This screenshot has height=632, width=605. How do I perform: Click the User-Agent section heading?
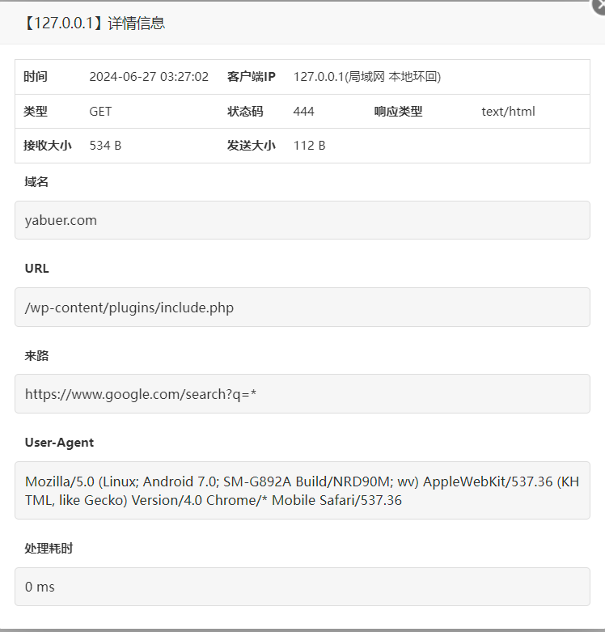pos(59,443)
